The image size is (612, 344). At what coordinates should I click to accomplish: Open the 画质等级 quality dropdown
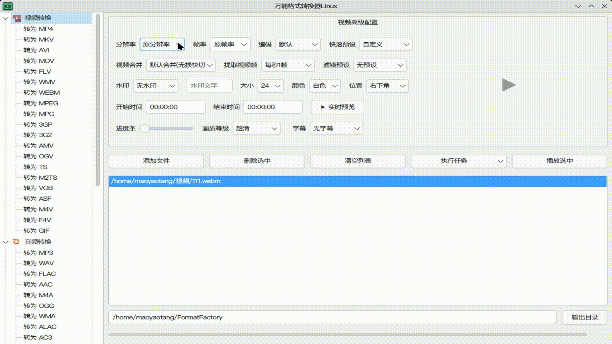pyautogui.click(x=257, y=129)
